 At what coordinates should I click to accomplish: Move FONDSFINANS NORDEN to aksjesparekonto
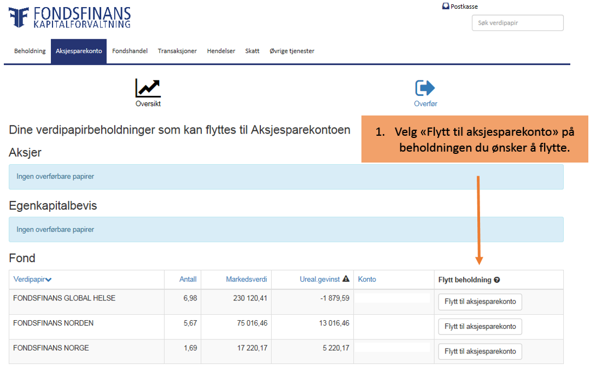tap(480, 327)
